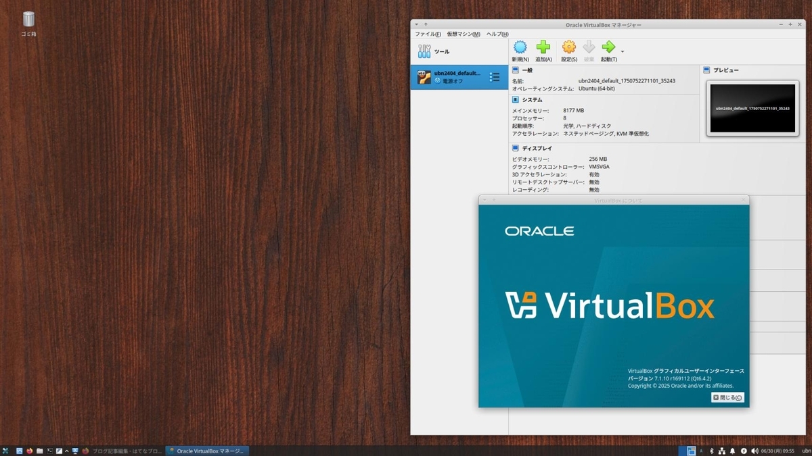Click the ディスプレイ Display section header
The height and width of the screenshot is (456, 812).
click(537, 148)
